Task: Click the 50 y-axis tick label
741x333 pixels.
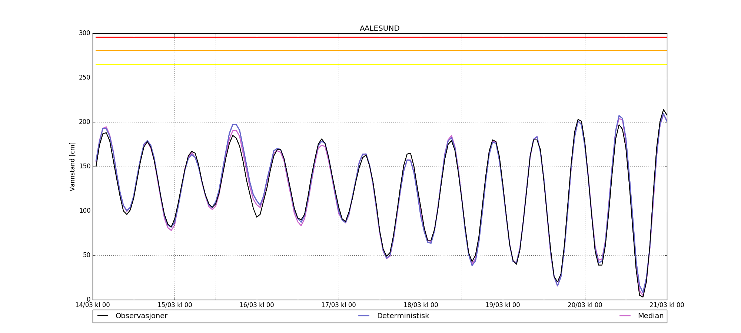Action: (86, 255)
